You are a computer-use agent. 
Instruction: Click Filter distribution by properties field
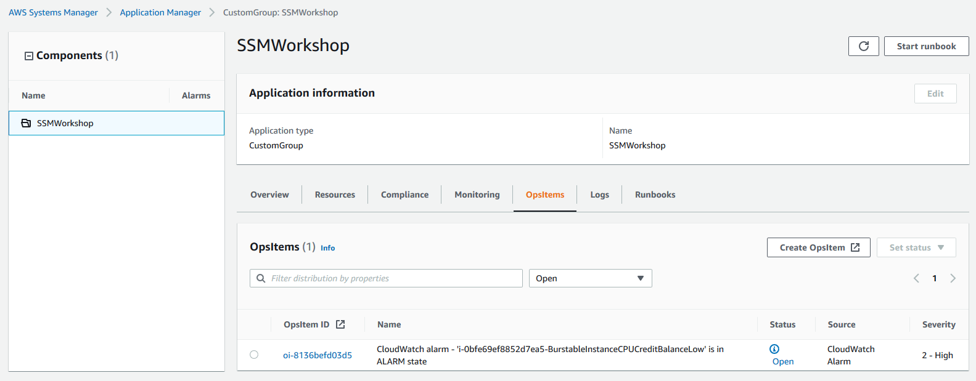[386, 278]
